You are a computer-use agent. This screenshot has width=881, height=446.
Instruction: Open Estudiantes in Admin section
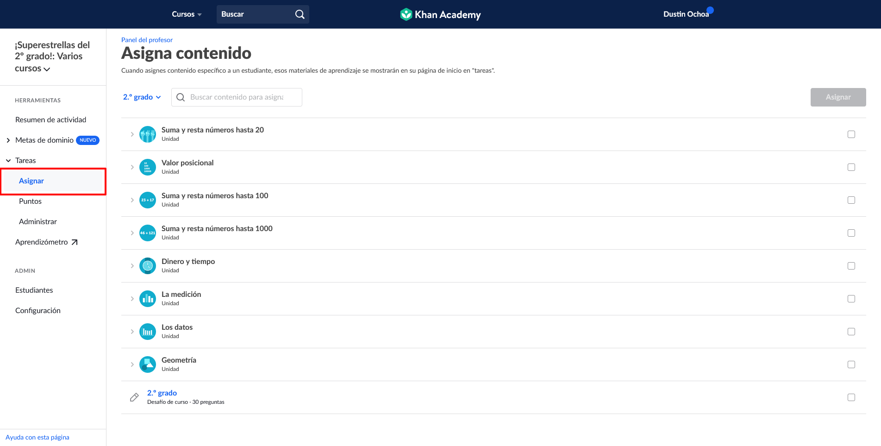(x=34, y=290)
